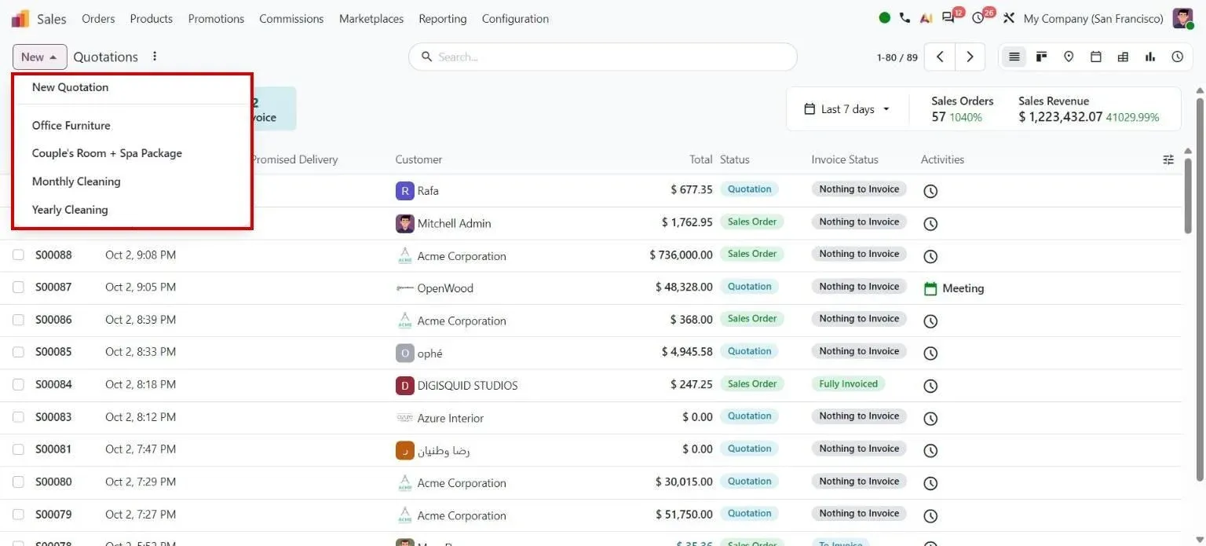Open the Orders menu
The image size is (1206, 546).
[x=98, y=18]
